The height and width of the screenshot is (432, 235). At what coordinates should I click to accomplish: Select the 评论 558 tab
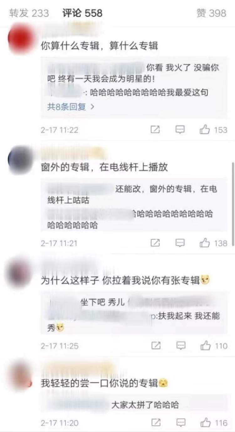point(82,13)
